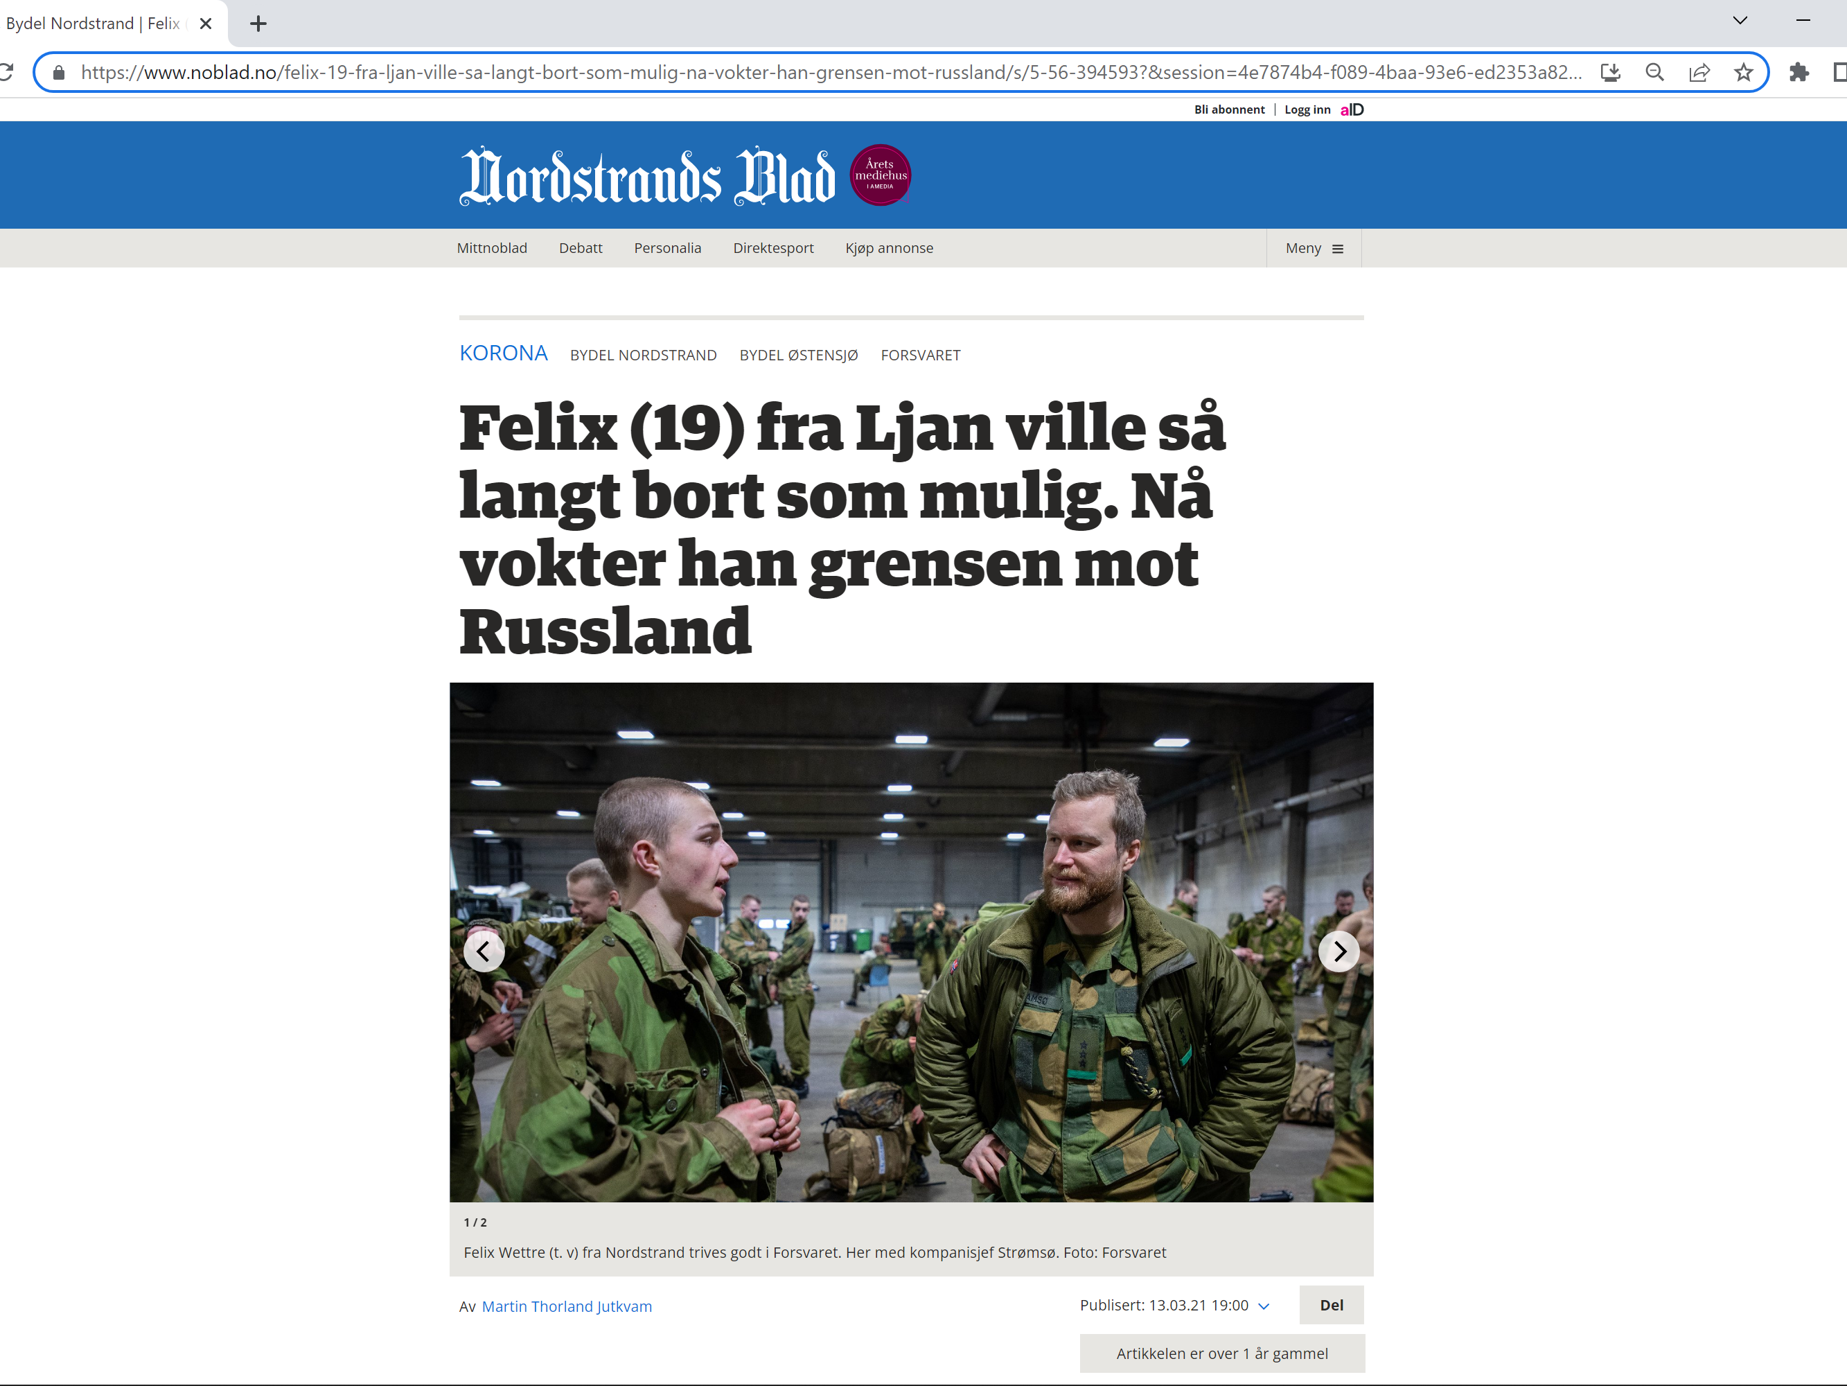Open the install app icon in address bar
Image resolution: width=1847 pixels, height=1386 pixels.
1610,72
